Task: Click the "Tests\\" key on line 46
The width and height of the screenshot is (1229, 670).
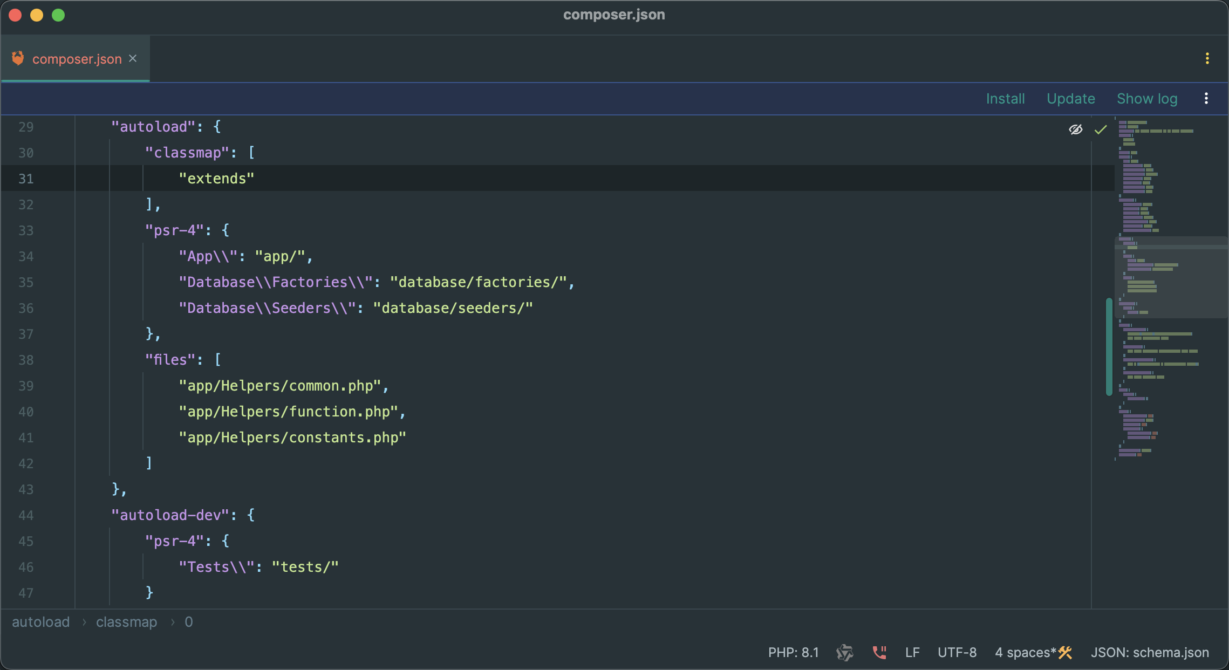Action: (x=217, y=567)
